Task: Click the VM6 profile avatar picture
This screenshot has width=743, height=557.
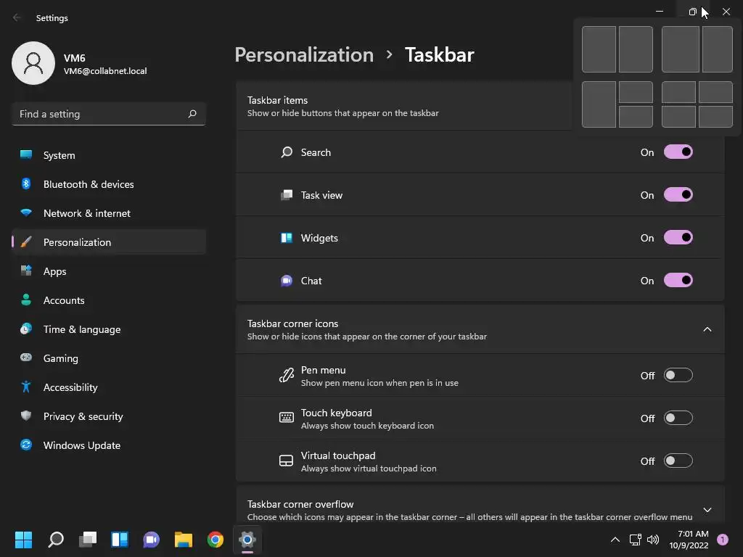Action: pos(33,63)
